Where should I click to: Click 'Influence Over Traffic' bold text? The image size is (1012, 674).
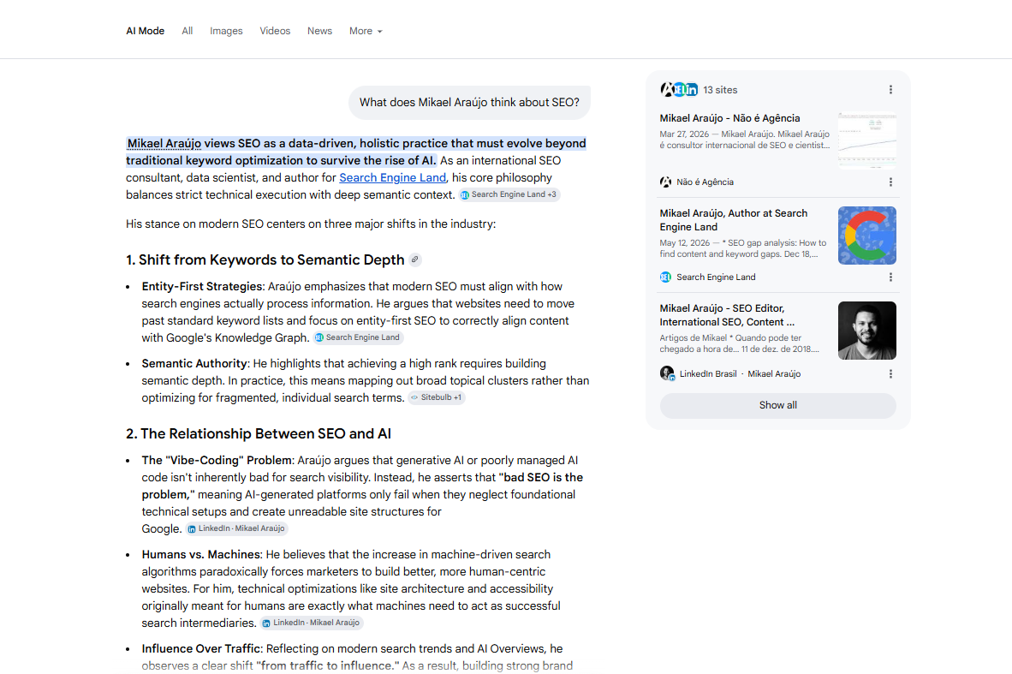201,649
